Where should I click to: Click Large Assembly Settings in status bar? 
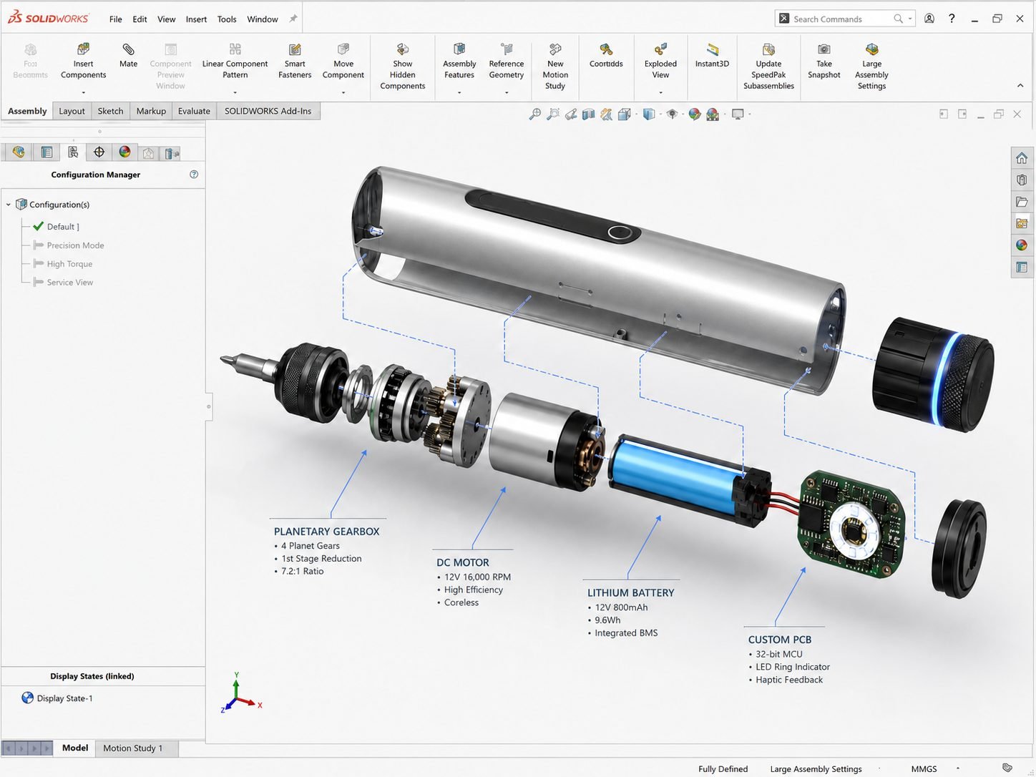click(x=816, y=768)
